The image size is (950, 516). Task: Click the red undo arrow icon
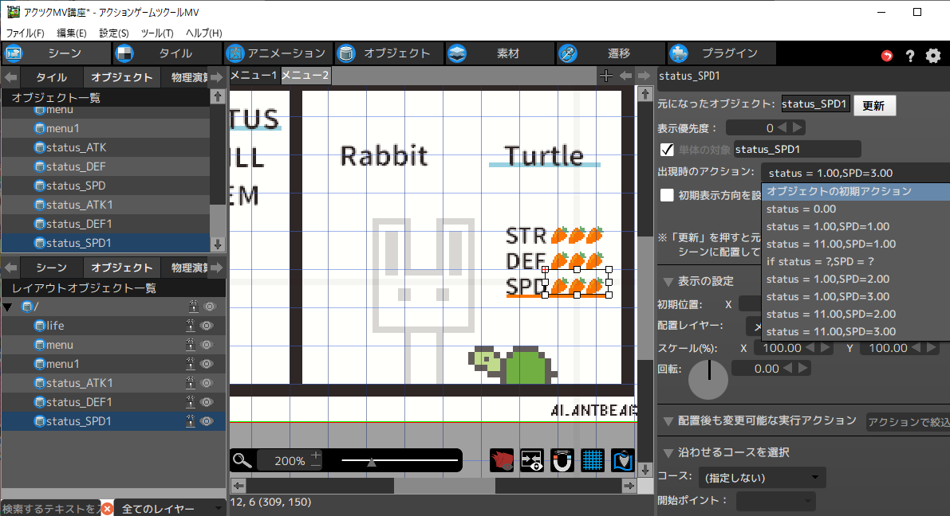pos(887,56)
